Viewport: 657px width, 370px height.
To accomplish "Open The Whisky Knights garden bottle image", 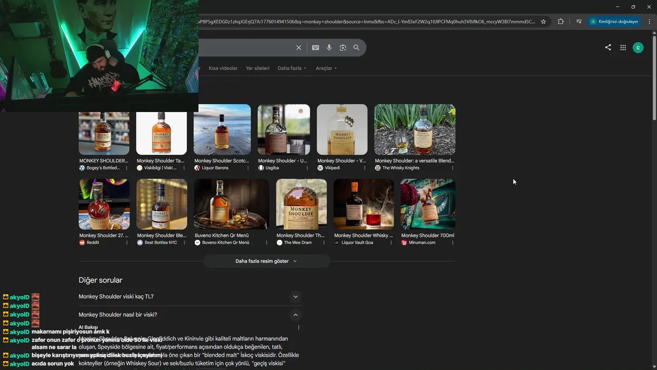I will (415, 129).
